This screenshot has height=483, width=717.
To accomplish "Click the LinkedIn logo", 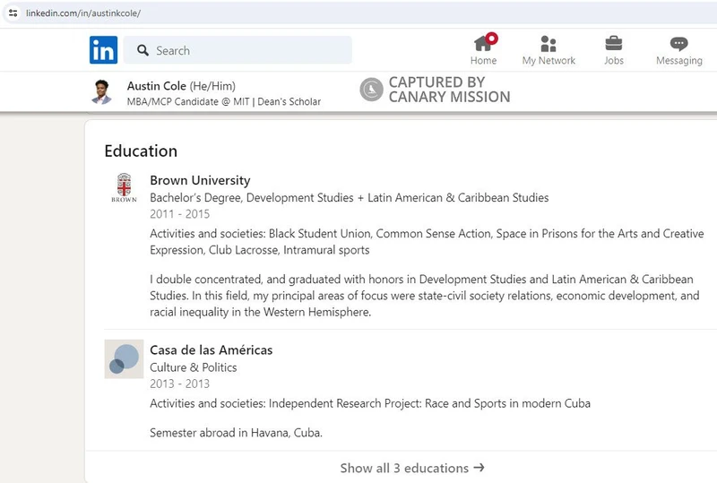I will (103, 50).
